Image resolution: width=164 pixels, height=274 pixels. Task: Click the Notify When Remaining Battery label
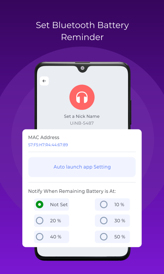click(x=72, y=191)
